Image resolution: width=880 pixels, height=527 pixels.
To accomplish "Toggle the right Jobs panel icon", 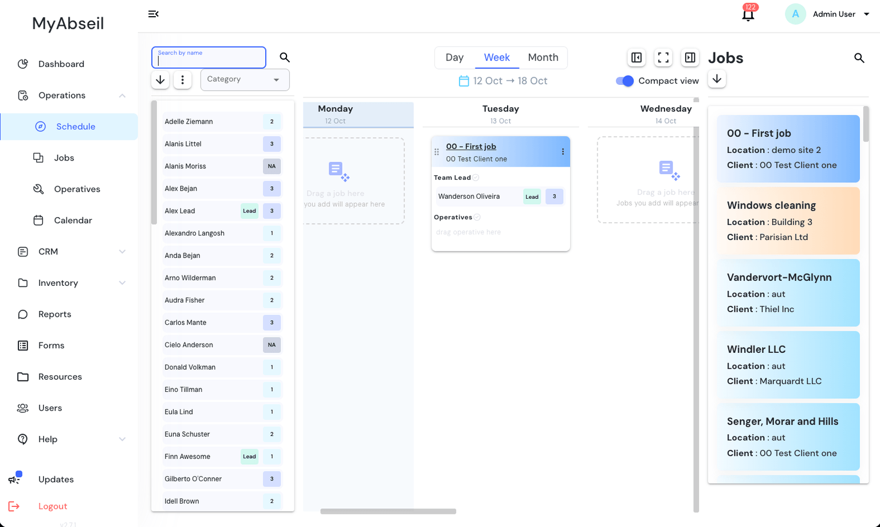I will 690,57.
